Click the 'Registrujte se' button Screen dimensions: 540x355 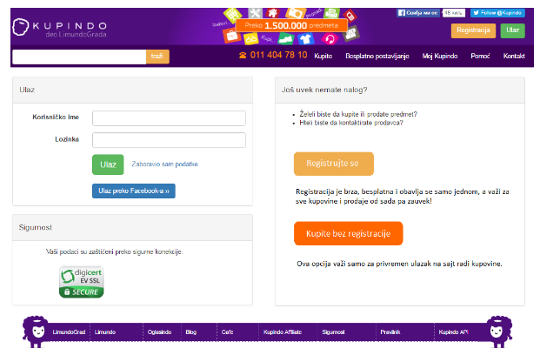[x=333, y=164]
